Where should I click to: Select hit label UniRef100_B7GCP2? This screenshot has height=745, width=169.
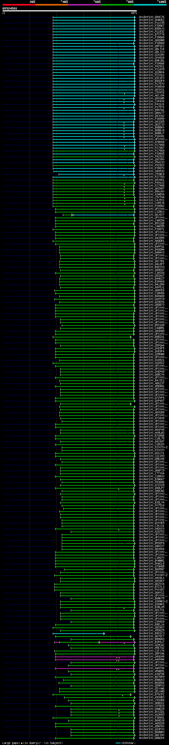152,694
